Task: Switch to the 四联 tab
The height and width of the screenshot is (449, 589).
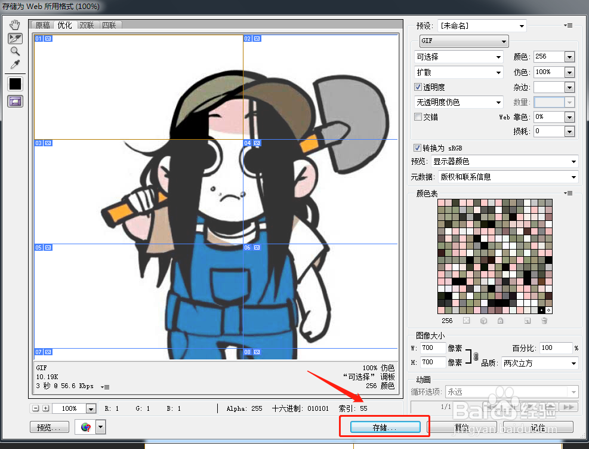Action: [x=110, y=25]
